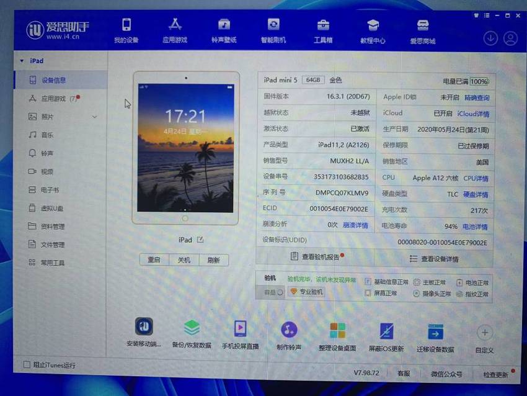The height and width of the screenshot is (396, 527).
Task: Open 查看设备详情
Action: tap(434, 259)
